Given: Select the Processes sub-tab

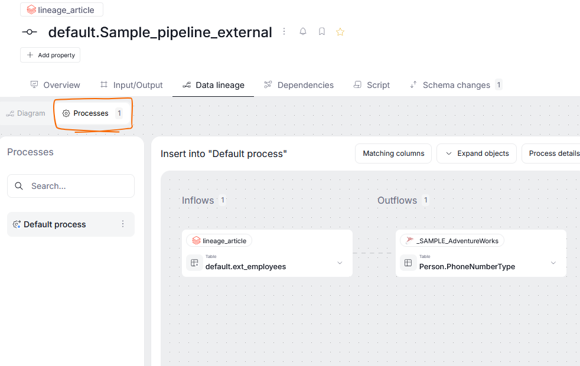Looking at the screenshot, I should (93, 113).
